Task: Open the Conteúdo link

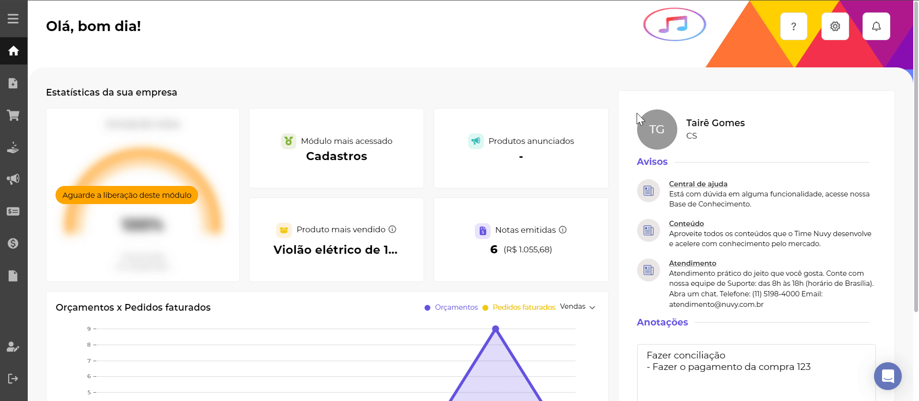Action: 686,224
